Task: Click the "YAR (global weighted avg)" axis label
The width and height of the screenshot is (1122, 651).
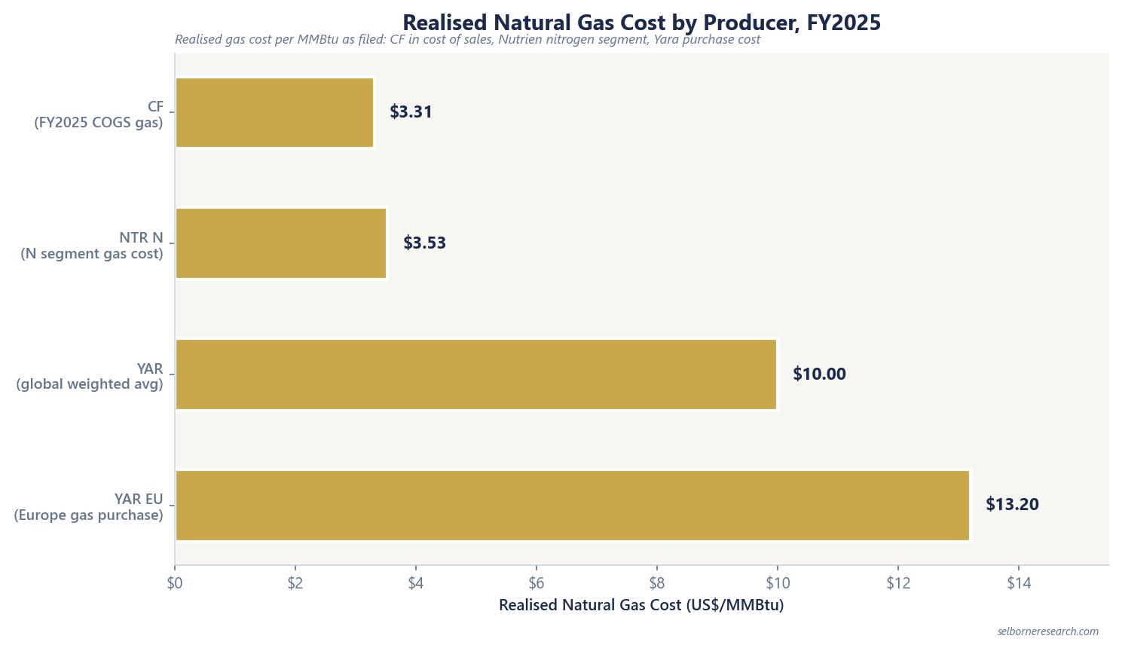Action: pos(90,376)
